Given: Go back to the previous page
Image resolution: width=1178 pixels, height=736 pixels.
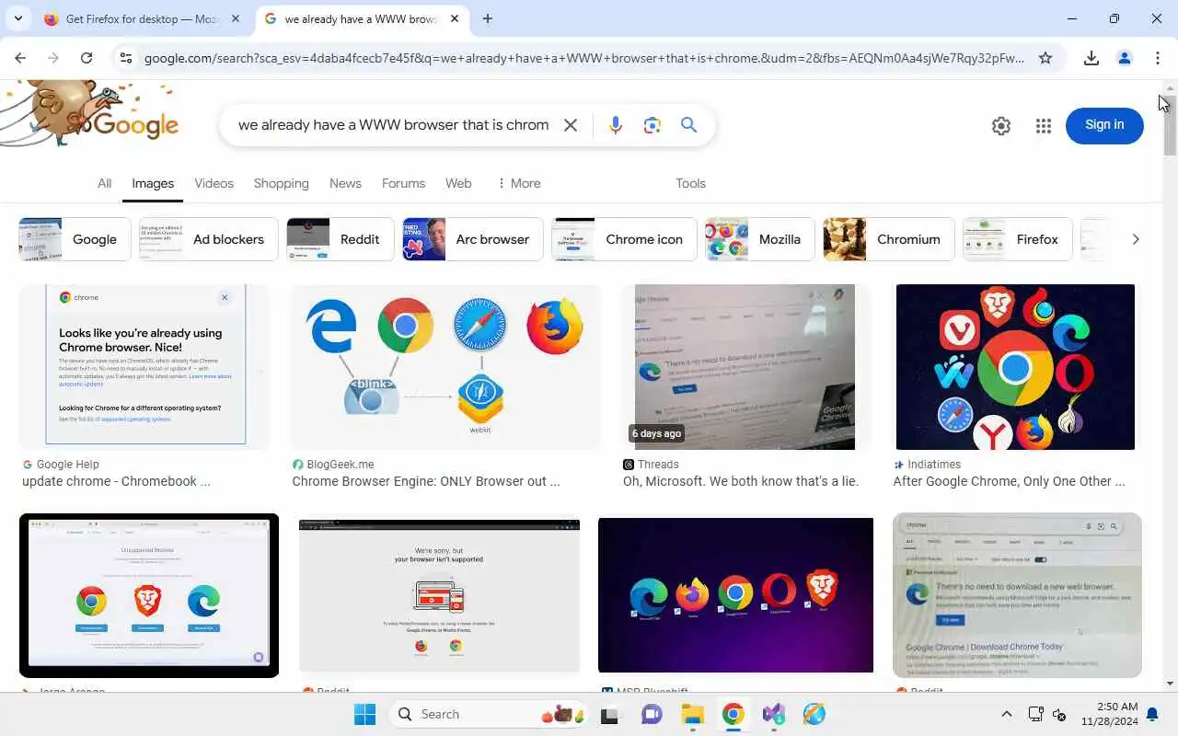Looking at the screenshot, I should 20,58.
